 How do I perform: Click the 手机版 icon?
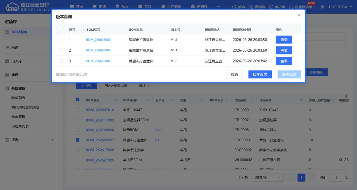(271, 7)
